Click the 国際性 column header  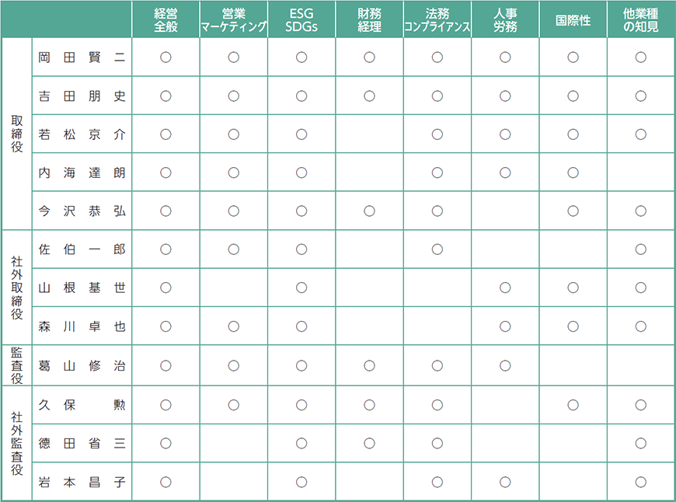[573, 20]
